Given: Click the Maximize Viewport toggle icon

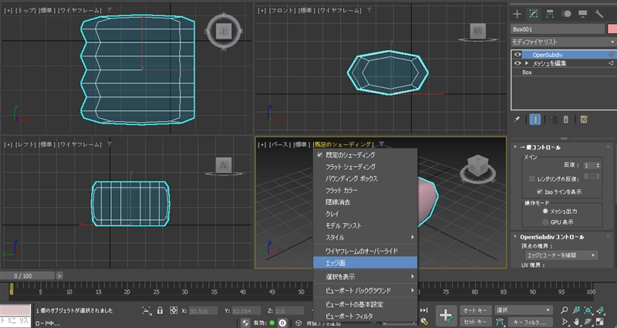Looking at the screenshot, I should coord(601,322).
